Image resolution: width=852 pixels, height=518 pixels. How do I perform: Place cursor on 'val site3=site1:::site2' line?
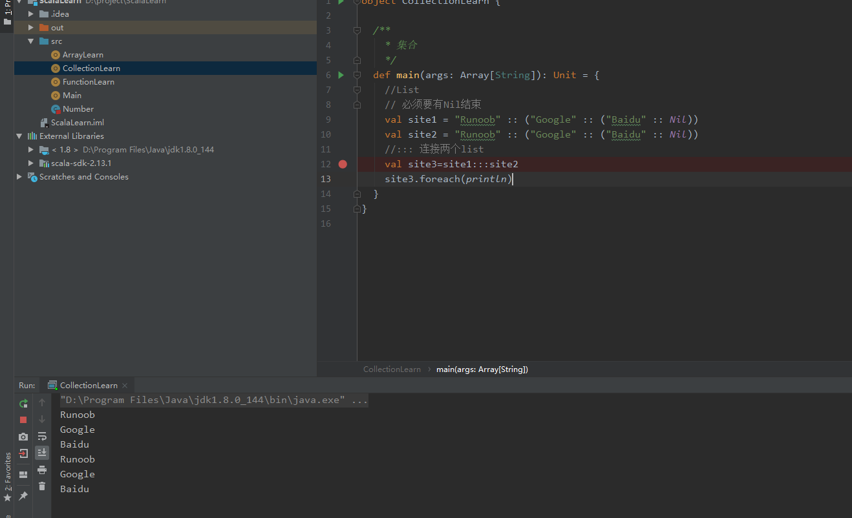[x=451, y=164]
